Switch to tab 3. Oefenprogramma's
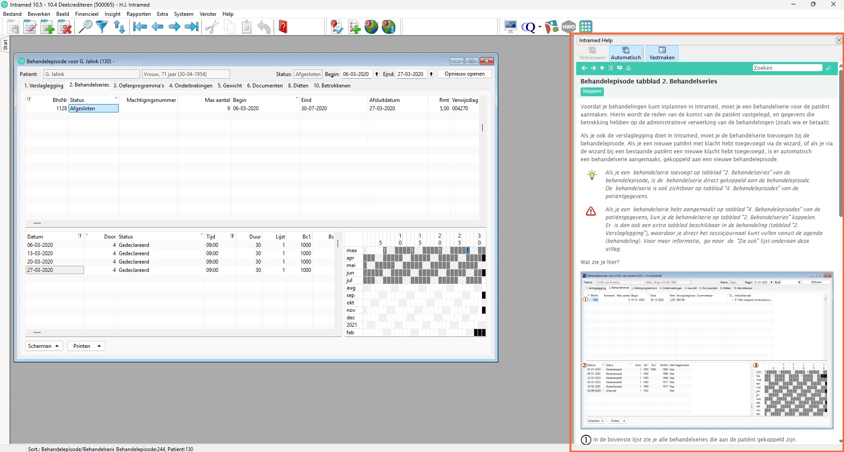This screenshot has height=452, width=844. coord(139,86)
